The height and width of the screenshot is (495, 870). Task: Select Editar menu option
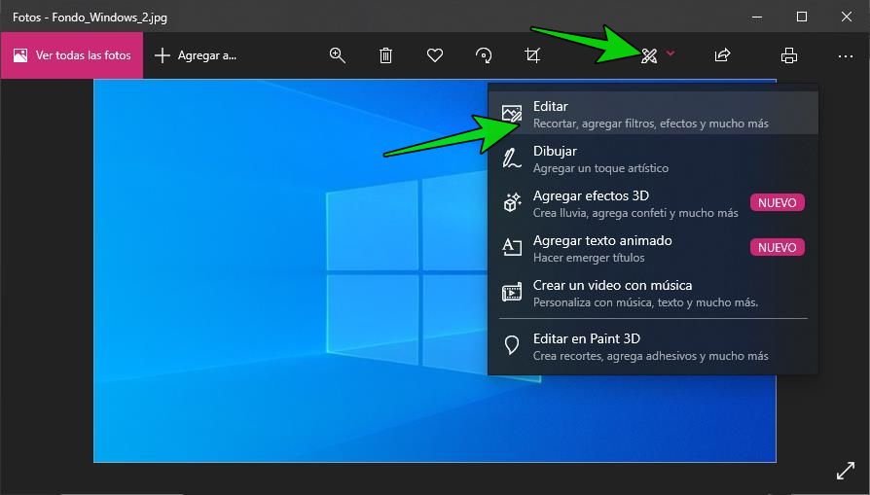click(x=652, y=114)
